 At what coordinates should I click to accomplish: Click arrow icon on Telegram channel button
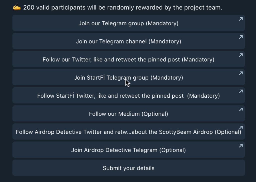click(x=241, y=37)
